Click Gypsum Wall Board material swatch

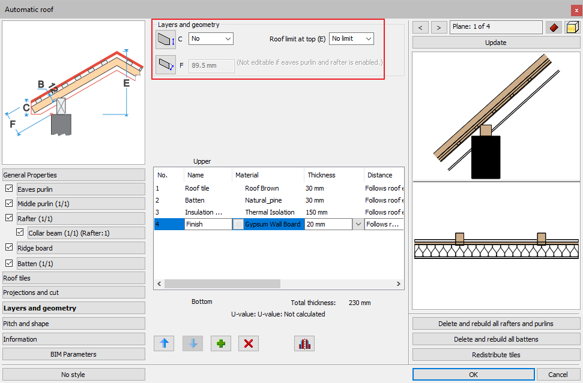(x=238, y=224)
